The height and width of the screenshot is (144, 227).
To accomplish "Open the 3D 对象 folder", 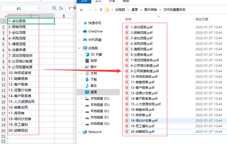I will [96, 54].
